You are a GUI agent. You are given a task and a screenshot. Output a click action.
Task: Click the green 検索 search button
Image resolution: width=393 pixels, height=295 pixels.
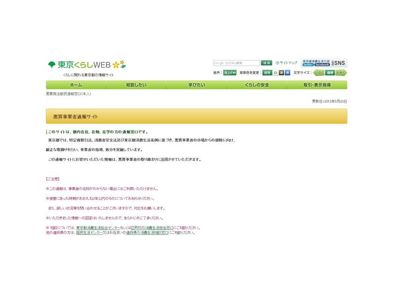(x=266, y=62)
